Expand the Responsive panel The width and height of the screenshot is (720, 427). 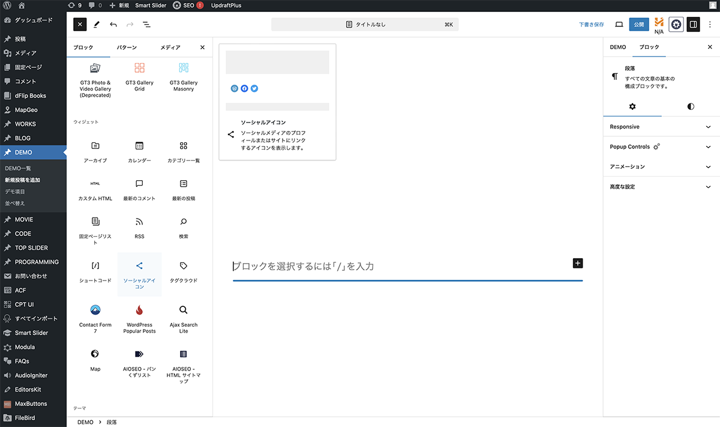coord(661,127)
